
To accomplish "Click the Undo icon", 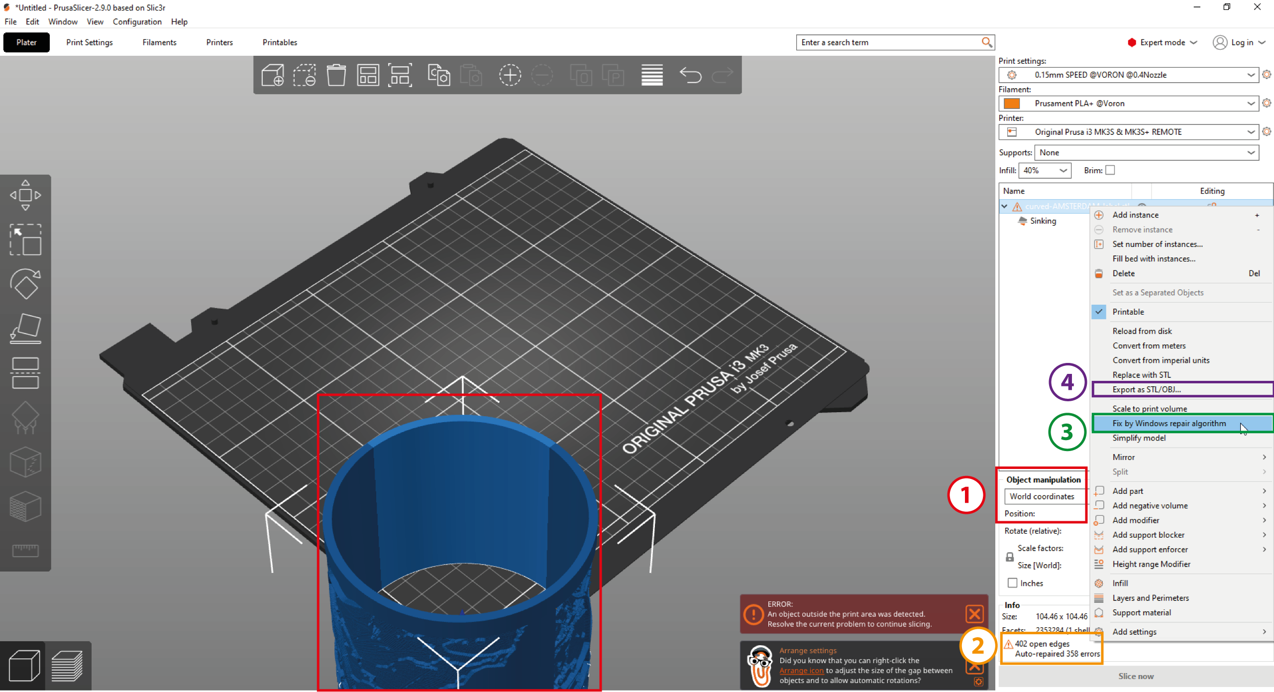I will click(x=691, y=76).
